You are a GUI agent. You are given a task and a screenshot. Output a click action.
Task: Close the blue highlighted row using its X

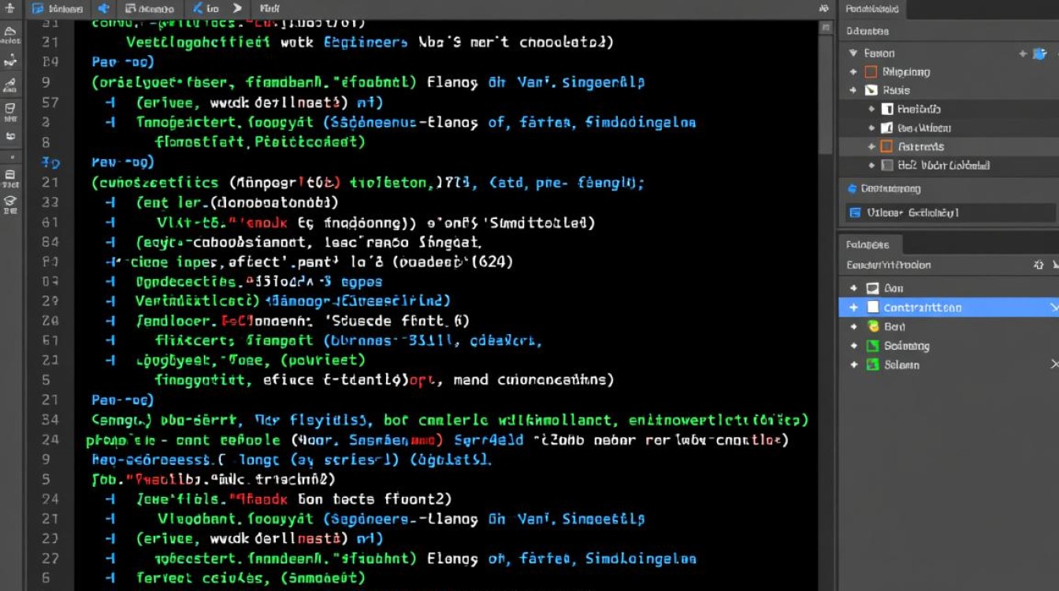click(x=1054, y=307)
